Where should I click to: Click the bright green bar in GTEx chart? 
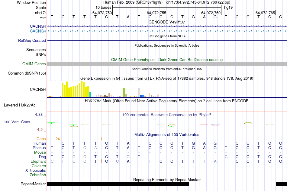124,92
